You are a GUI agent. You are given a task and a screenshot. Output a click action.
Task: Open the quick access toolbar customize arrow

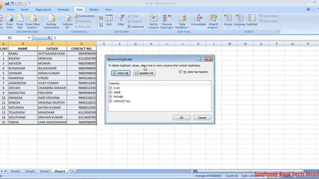pyautogui.click(x=30, y=3)
